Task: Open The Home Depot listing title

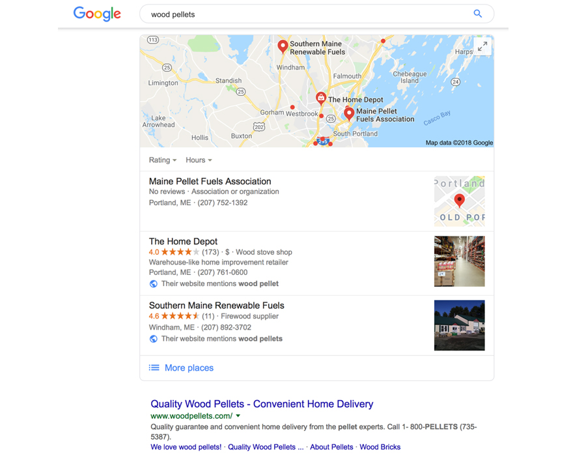Action: 183,242
